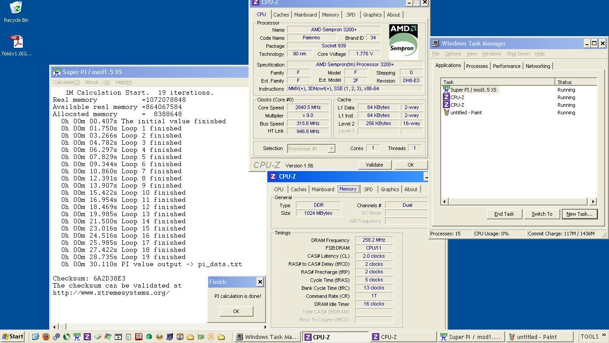Click the AMD Sempron logo in CPU-Z
609x343 pixels.
click(x=403, y=42)
